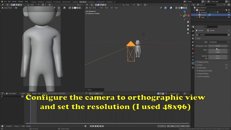Click the outliner search field
Screen dimensions: 231x130
coord(209,5)
